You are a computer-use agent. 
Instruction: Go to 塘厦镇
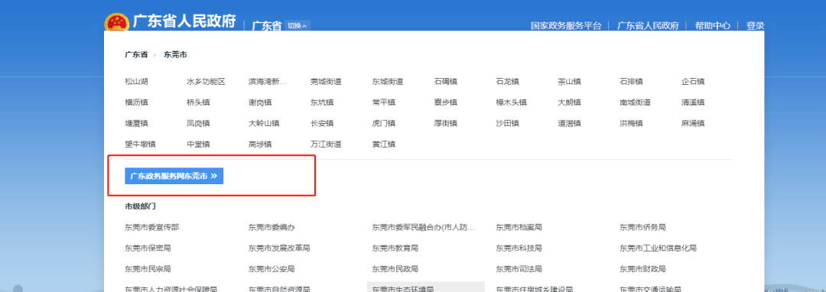136,124
